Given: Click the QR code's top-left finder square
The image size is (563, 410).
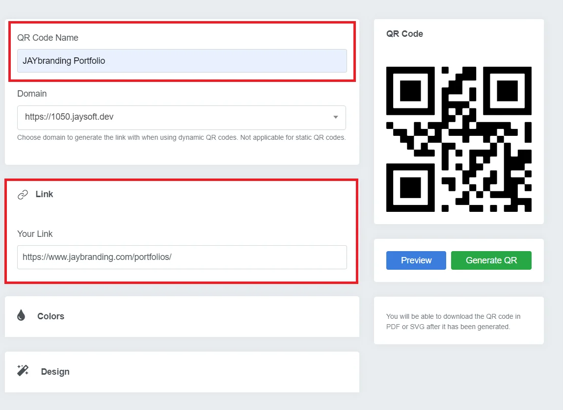Looking at the screenshot, I should (x=410, y=91).
